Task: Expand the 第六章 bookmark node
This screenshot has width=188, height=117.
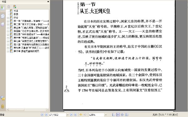Action: click(x=8, y=38)
